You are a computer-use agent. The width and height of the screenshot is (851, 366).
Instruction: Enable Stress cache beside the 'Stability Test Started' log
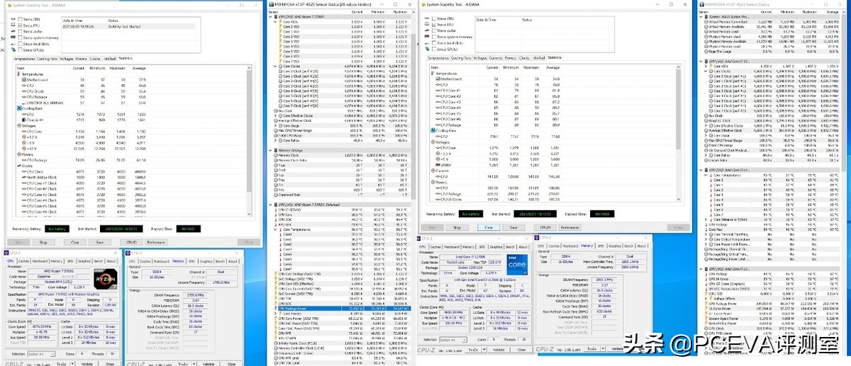(18, 32)
